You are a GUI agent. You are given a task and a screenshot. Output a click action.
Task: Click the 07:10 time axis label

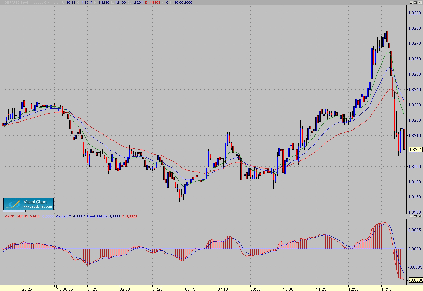click(x=223, y=289)
